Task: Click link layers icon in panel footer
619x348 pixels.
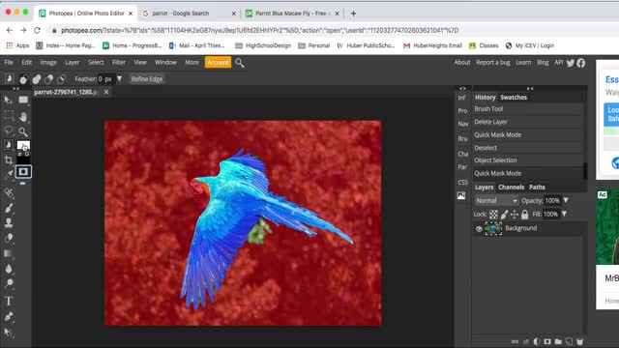Action: (x=515, y=341)
